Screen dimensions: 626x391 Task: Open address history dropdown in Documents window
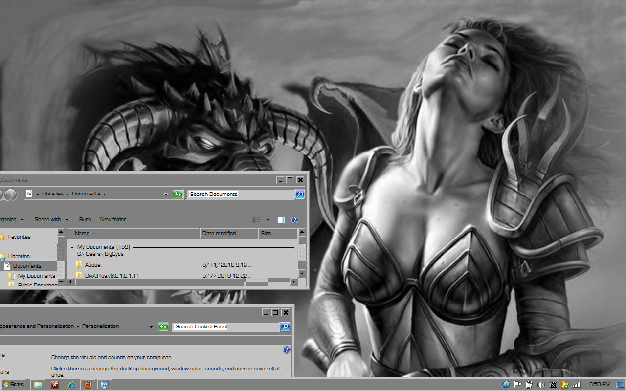click(x=166, y=194)
